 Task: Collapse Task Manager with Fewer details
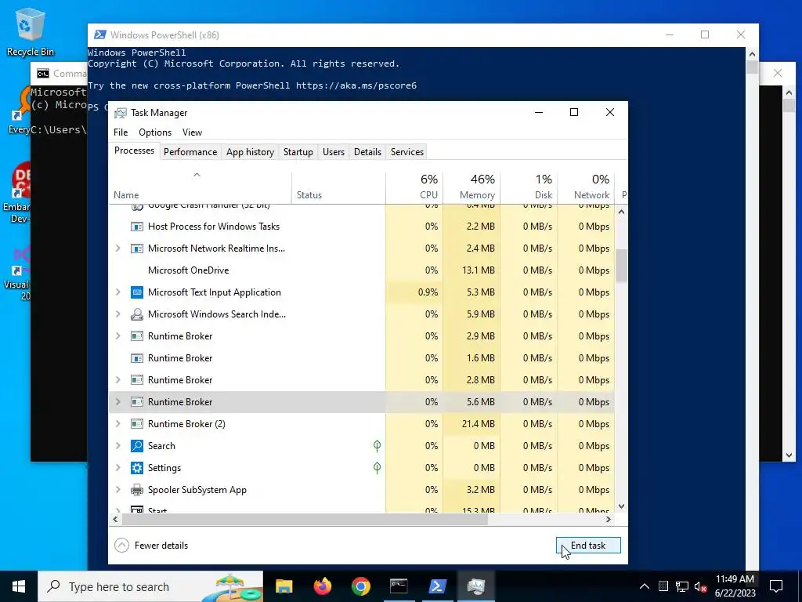click(x=151, y=546)
